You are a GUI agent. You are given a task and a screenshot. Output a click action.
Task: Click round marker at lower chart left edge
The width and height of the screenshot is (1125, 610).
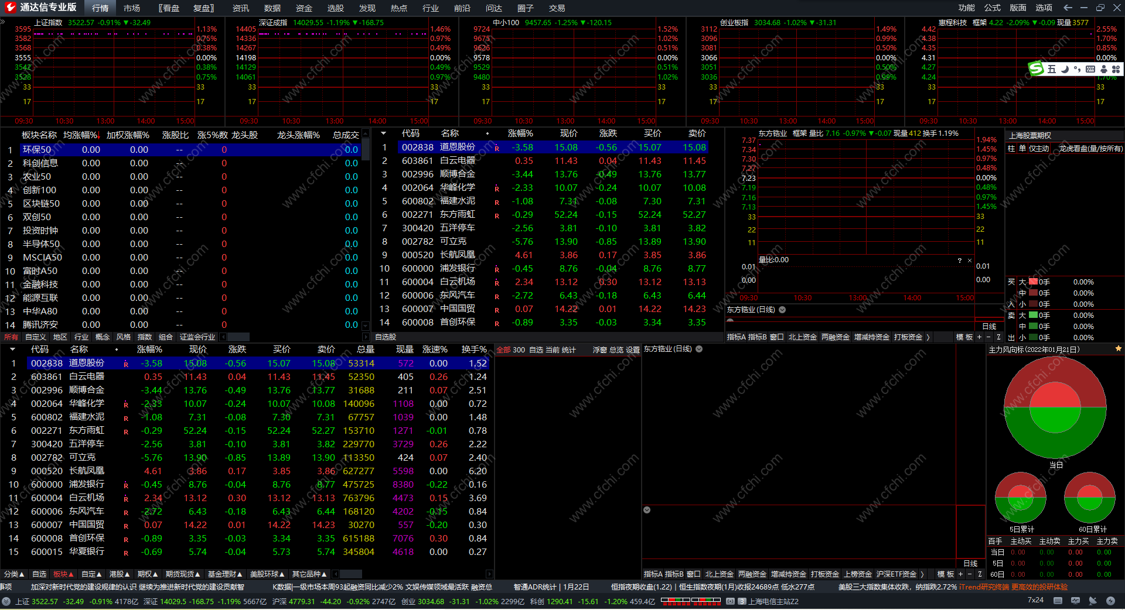(x=647, y=510)
